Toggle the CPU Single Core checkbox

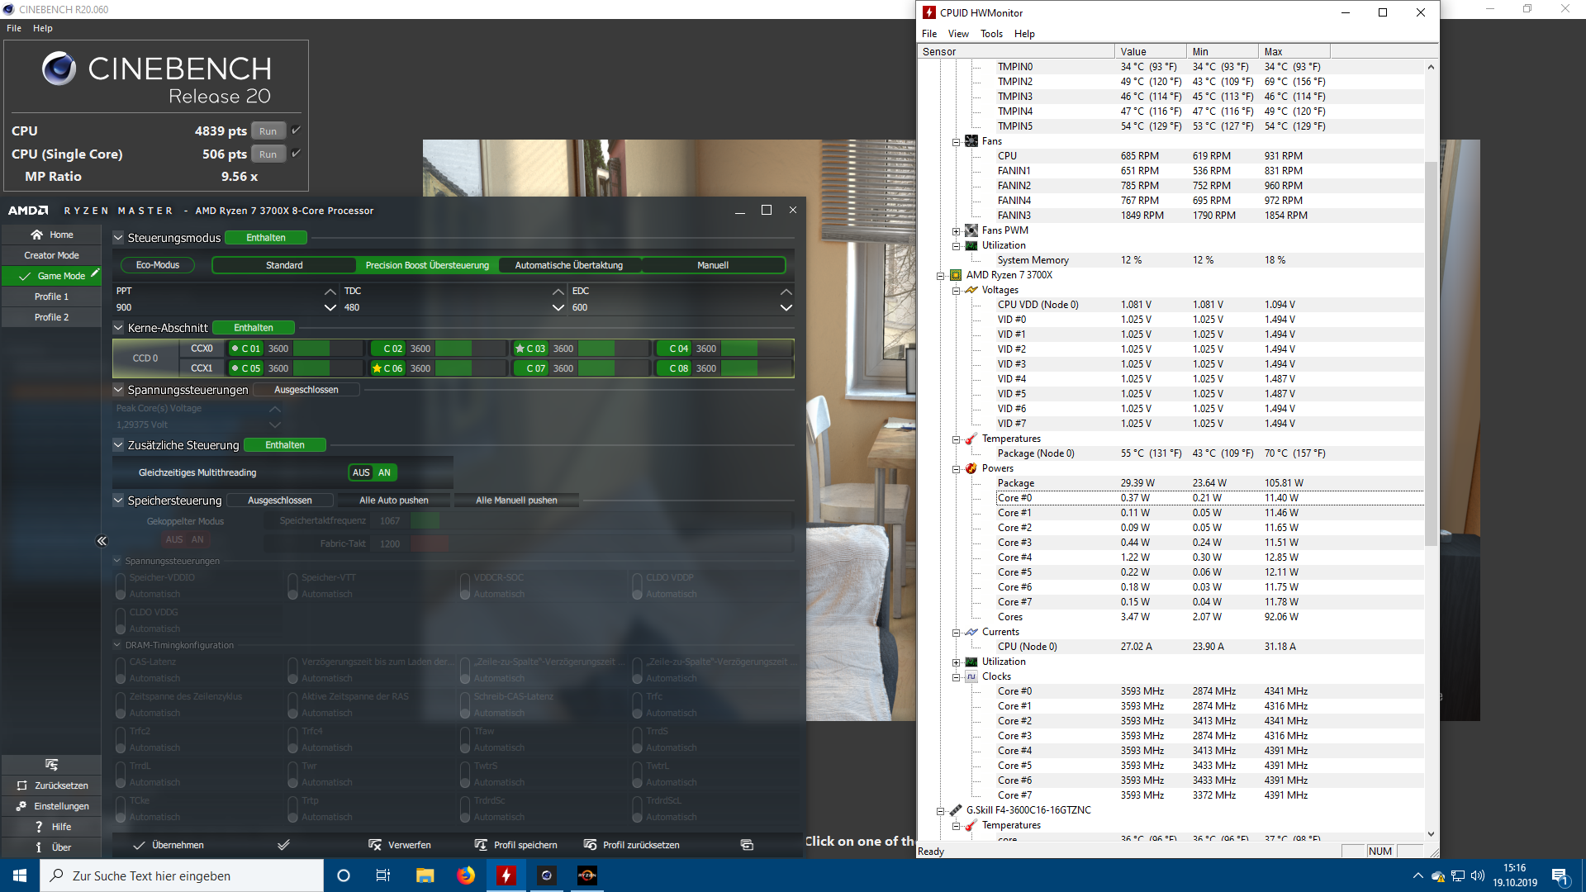tap(296, 154)
